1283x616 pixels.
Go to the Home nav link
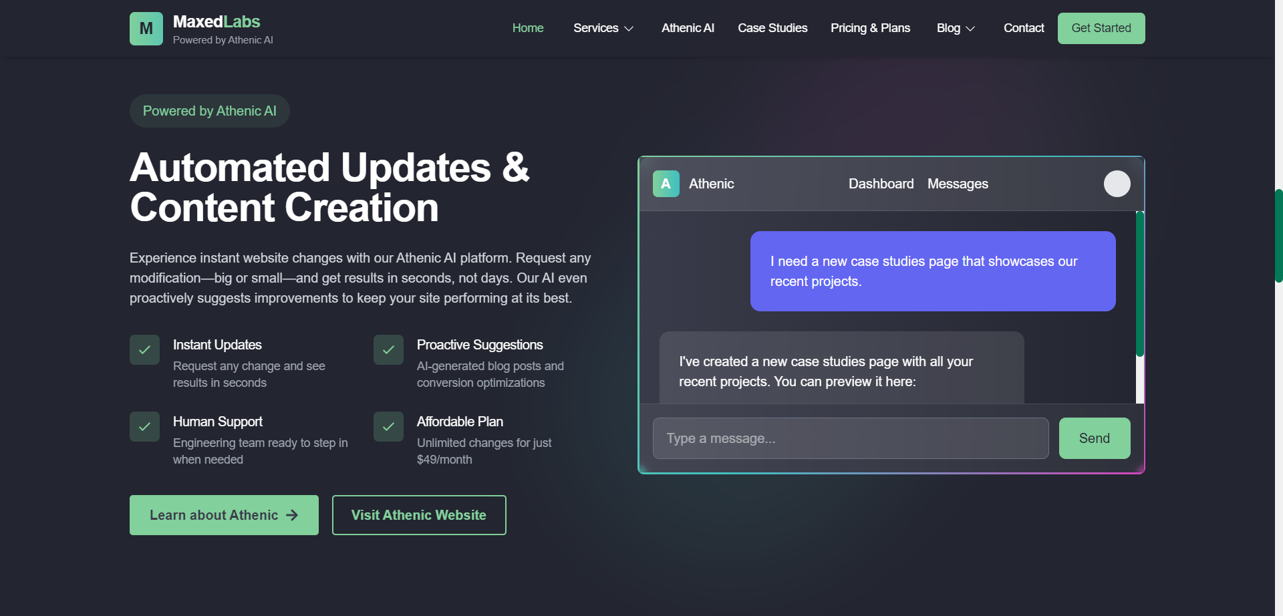click(528, 28)
